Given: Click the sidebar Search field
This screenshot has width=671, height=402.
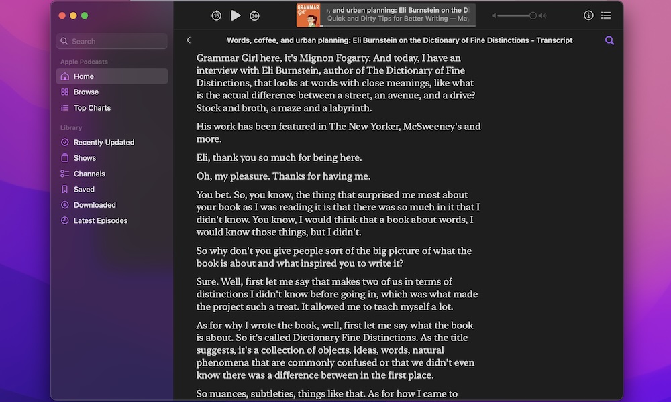Looking at the screenshot, I should click(111, 41).
